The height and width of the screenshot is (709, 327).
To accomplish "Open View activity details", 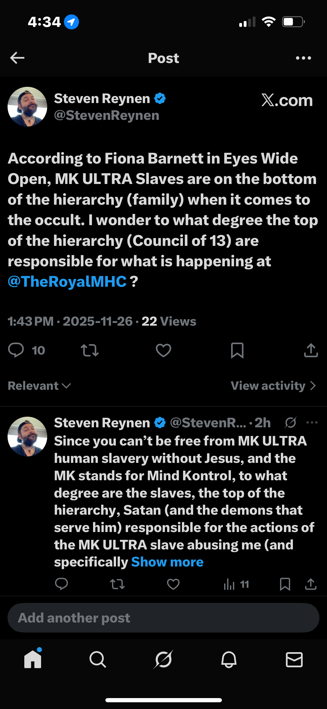I will click(x=273, y=386).
